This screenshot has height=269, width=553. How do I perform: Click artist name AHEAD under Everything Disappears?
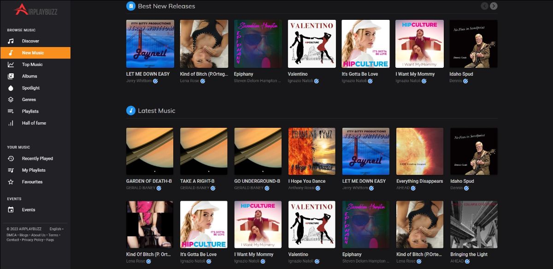[403, 188]
